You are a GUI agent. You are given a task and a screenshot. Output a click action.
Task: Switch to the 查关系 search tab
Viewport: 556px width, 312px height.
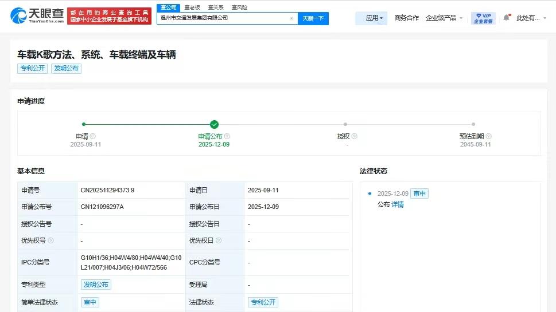pos(216,7)
